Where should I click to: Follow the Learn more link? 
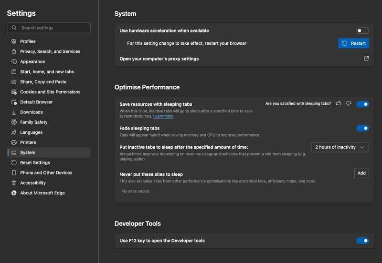(163, 116)
